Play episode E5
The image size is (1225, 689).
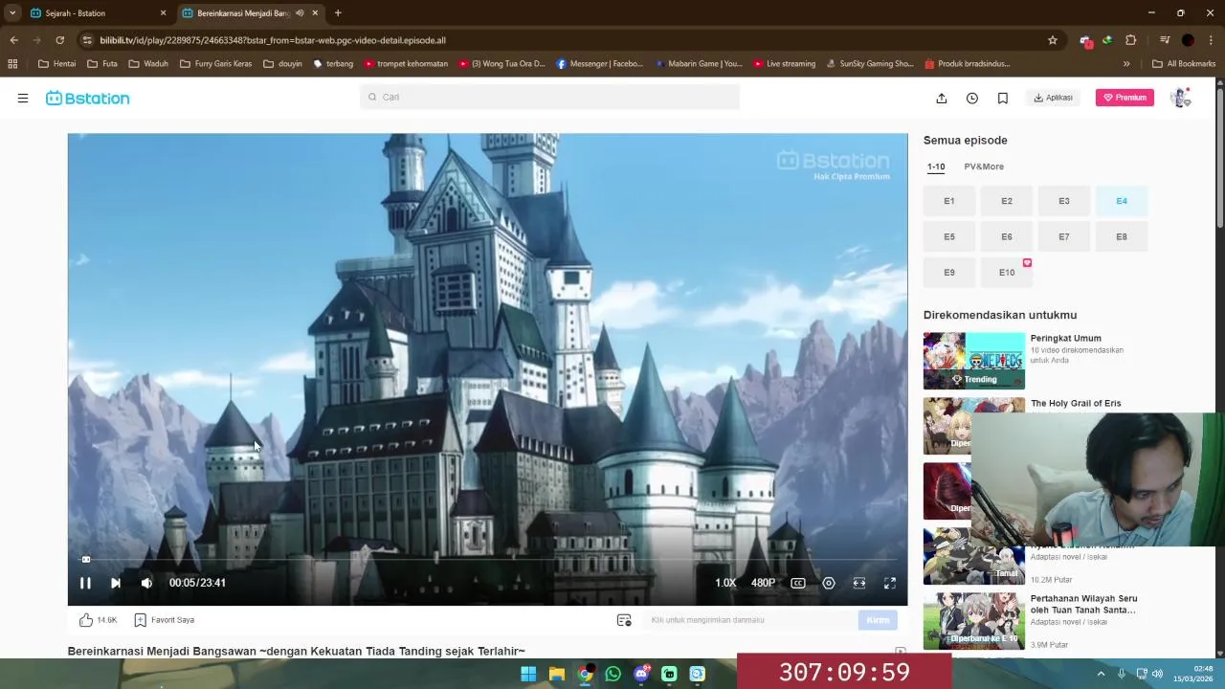tap(949, 236)
